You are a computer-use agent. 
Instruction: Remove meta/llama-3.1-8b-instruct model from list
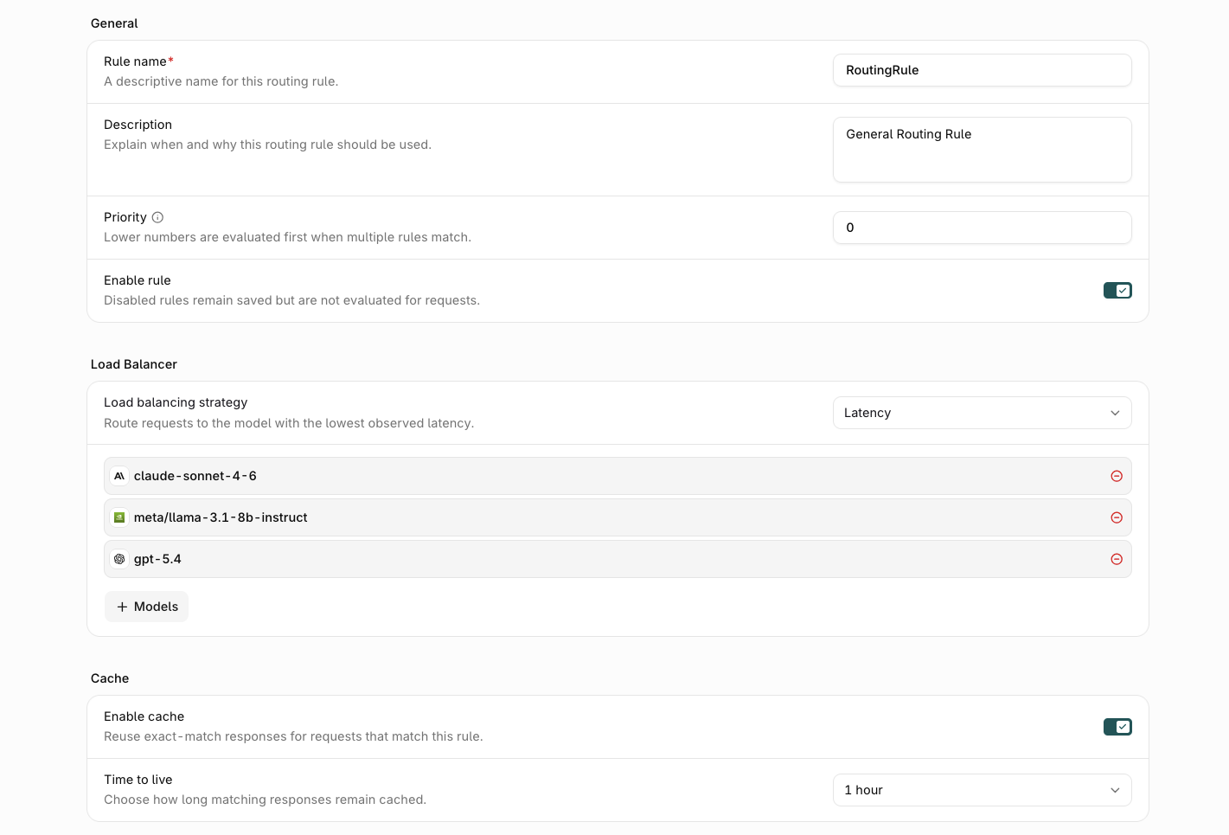(x=1117, y=517)
